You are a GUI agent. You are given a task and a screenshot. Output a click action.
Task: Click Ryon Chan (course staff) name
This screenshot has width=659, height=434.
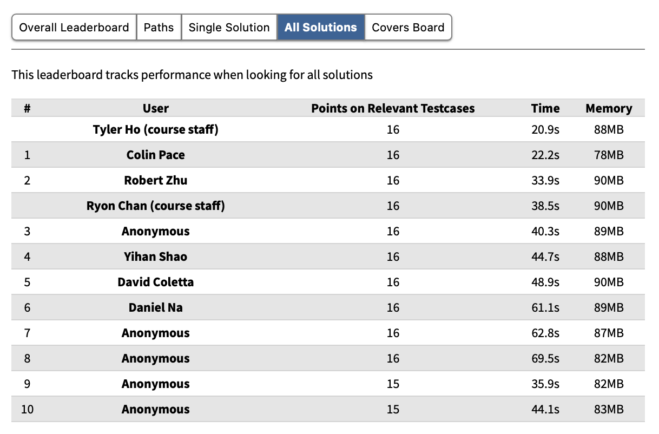(x=156, y=206)
